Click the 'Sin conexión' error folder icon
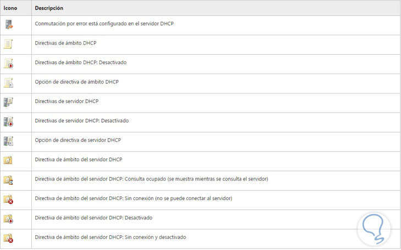401x250 pixels. click(x=8, y=199)
